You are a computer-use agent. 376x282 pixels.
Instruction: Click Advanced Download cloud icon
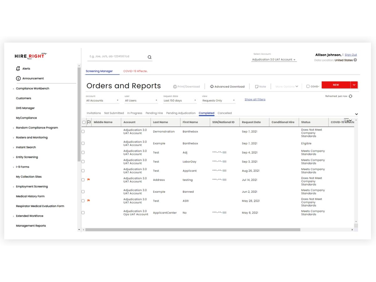(212, 86)
